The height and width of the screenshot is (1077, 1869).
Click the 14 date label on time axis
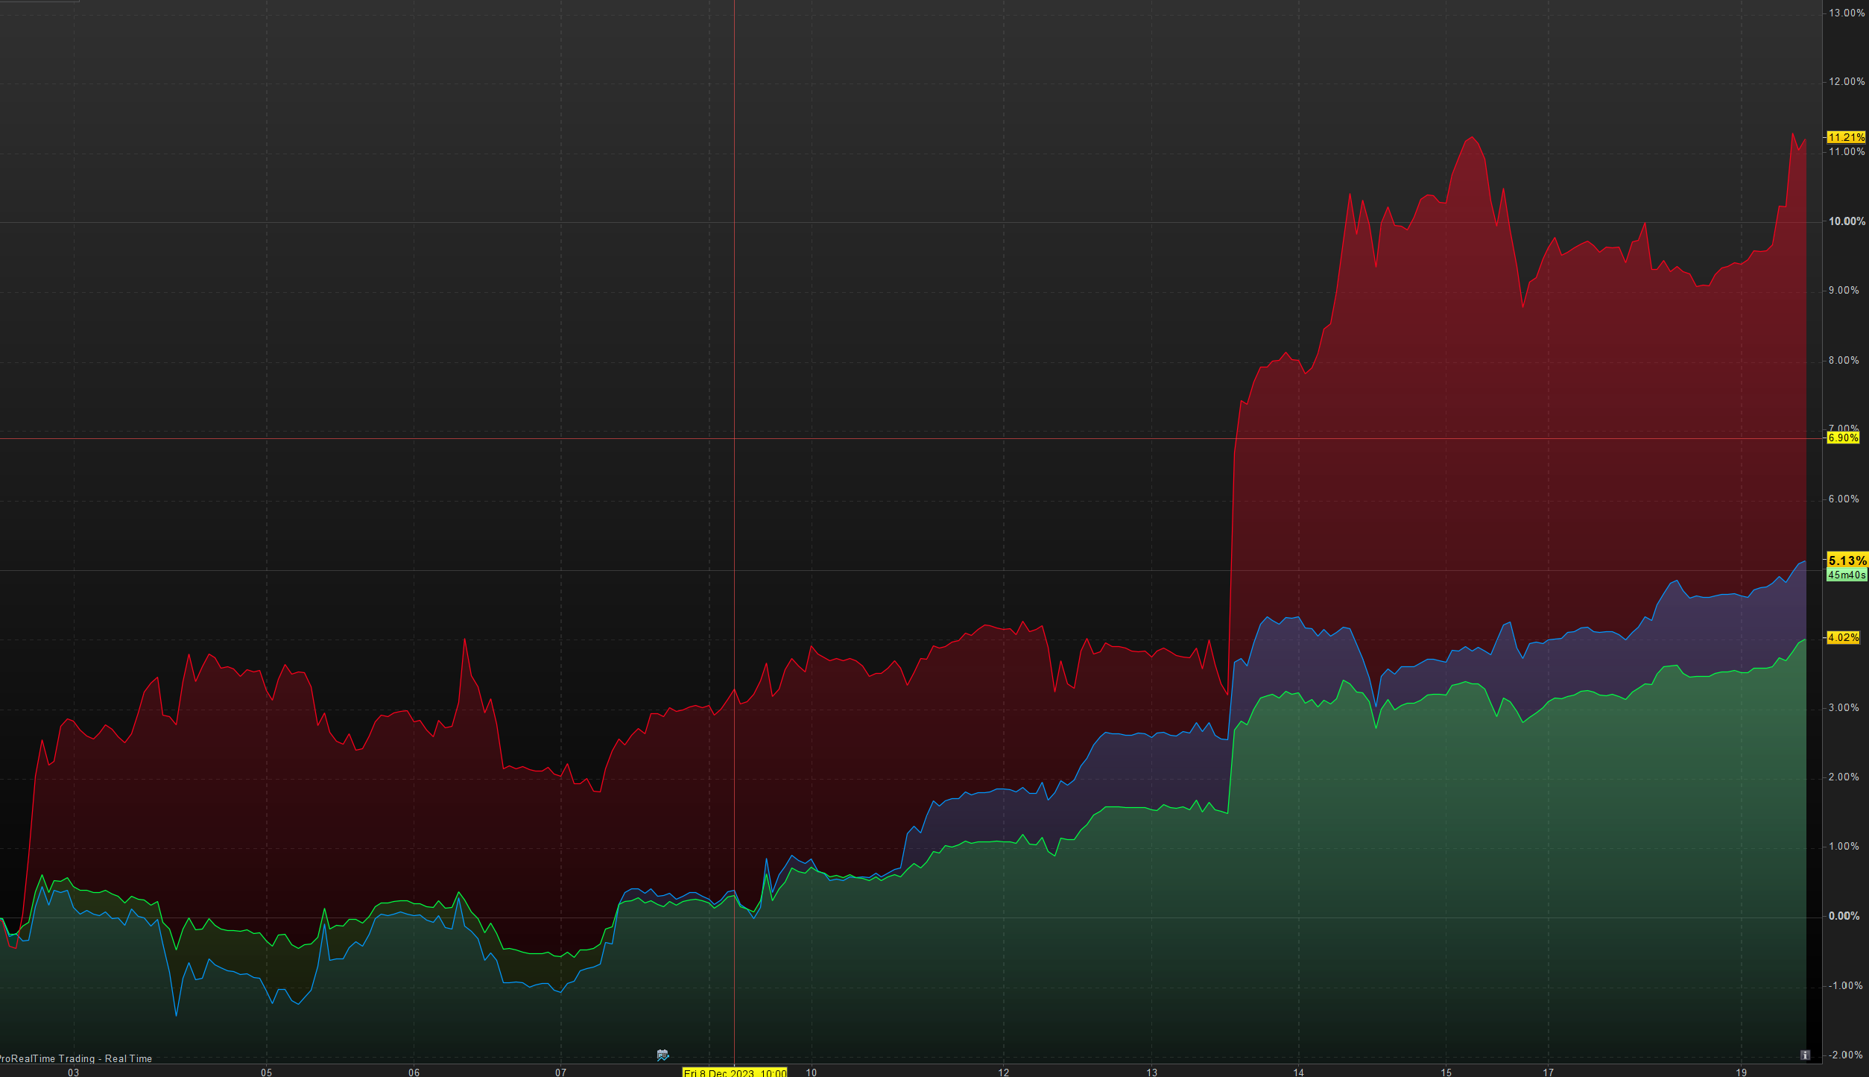point(1298,1073)
